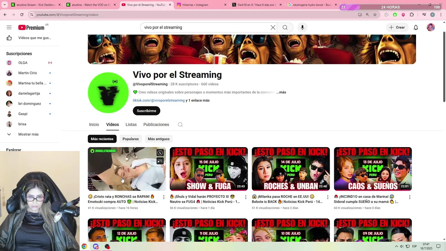446x251 pixels.
Task: Click taskbar volume speaker icon
Action: point(402,246)
